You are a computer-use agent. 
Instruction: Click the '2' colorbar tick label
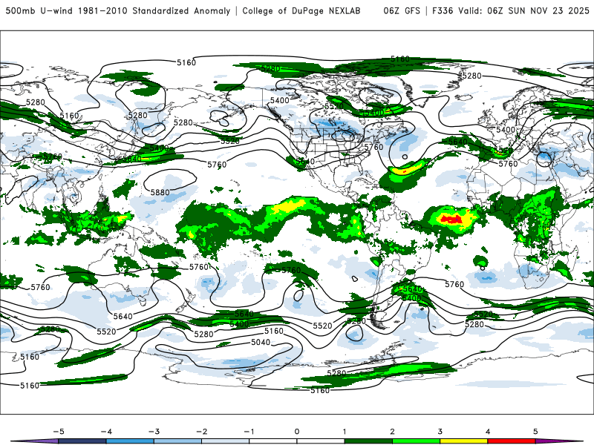click(x=393, y=432)
